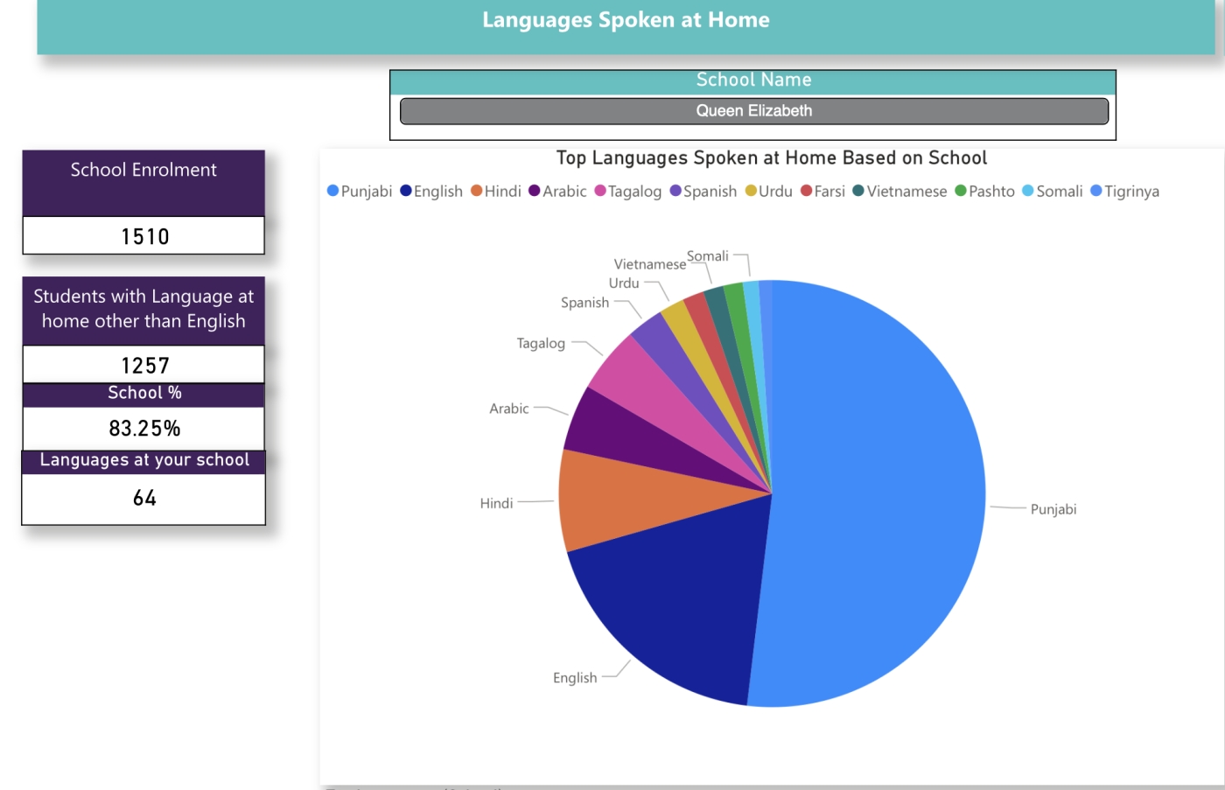The height and width of the screenshot is (790, 1225).
Task: Select the Queen Elizabeth school slicer button
Action: 753,111
